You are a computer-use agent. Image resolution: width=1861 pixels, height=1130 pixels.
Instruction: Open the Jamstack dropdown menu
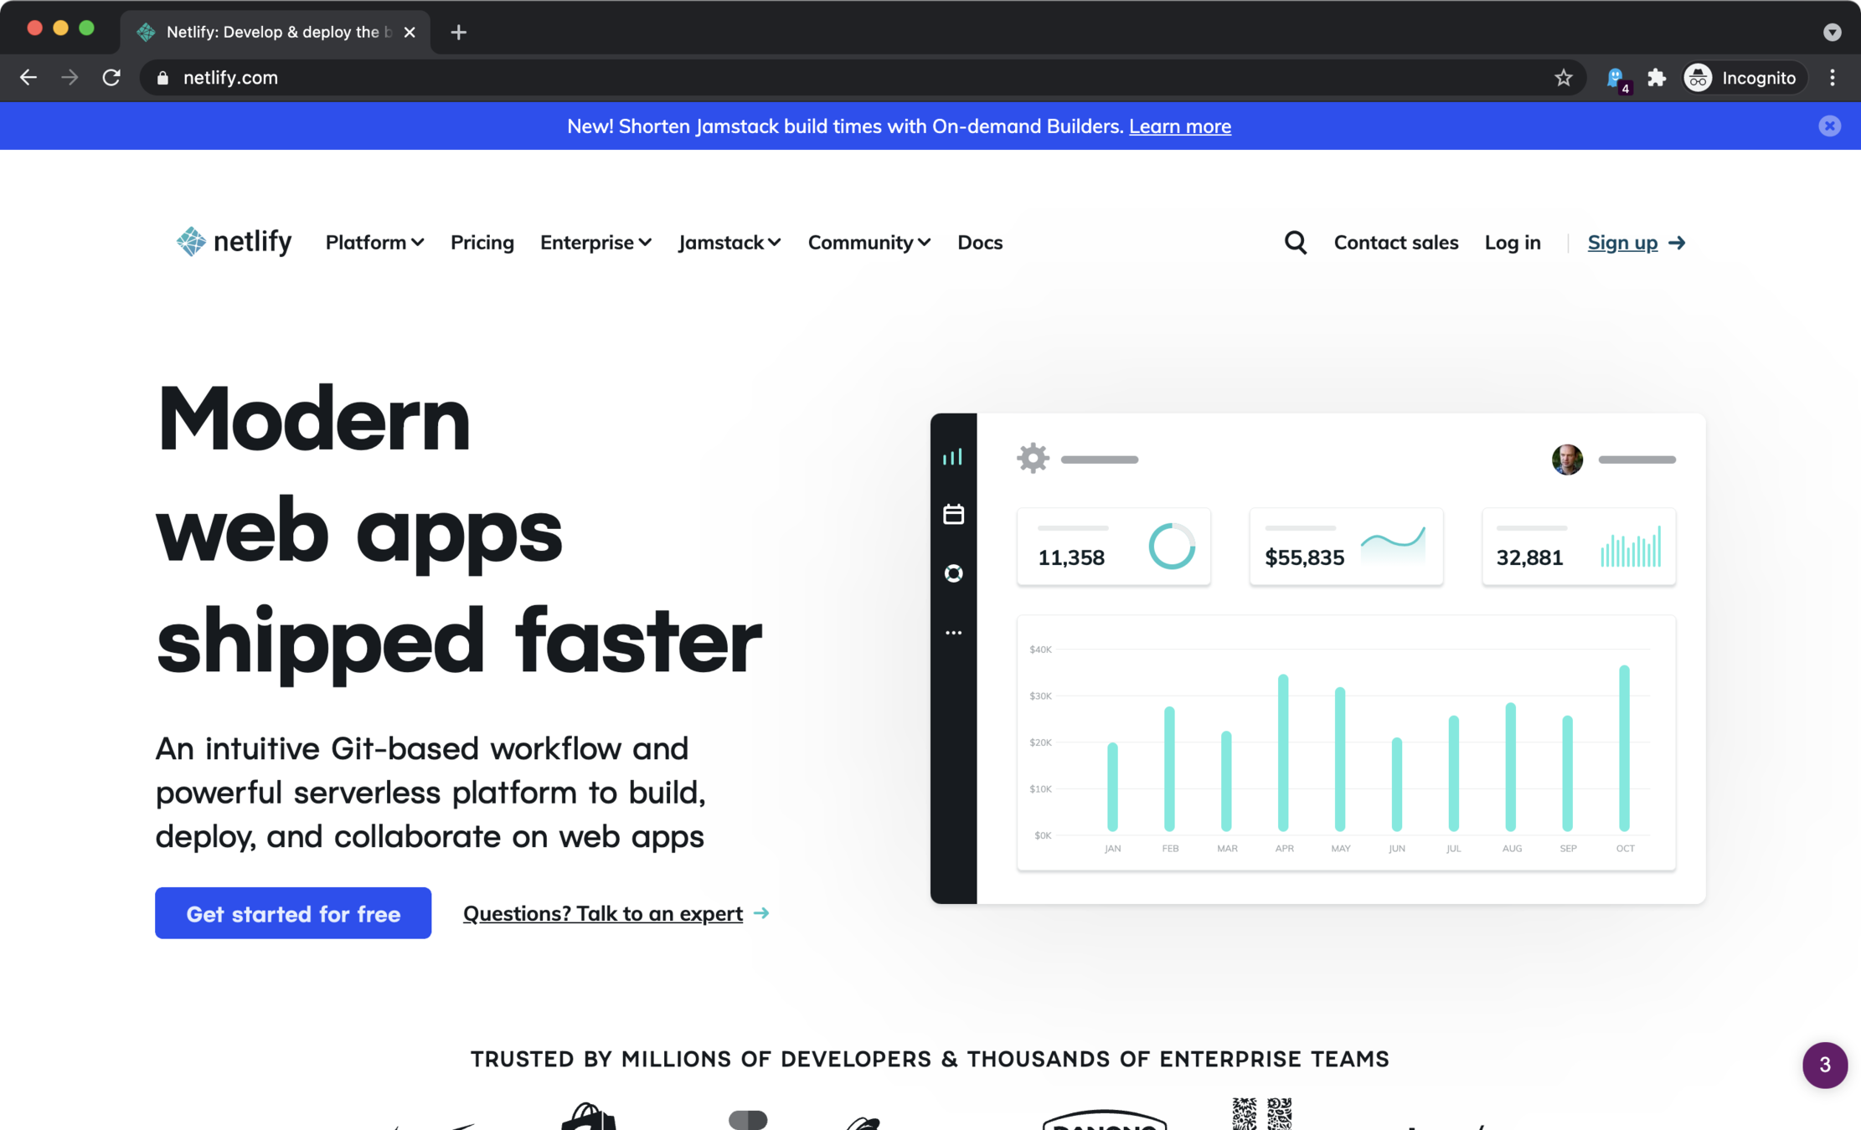(x=729, y=243)
